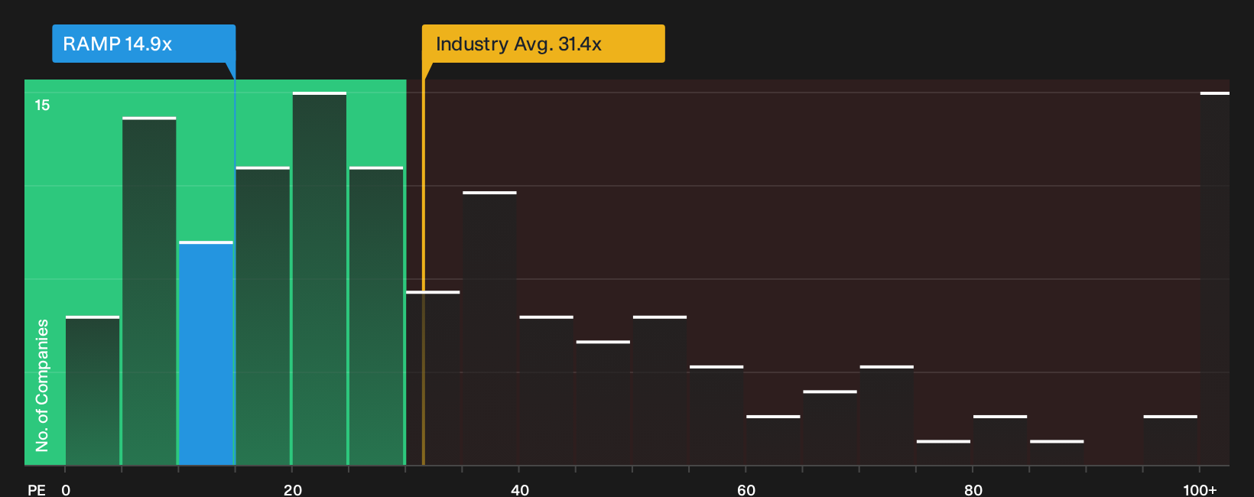Select the 30–35 PE histogram bar
1254x497 pixels.
pyautogui.click(x=433, y=378)
